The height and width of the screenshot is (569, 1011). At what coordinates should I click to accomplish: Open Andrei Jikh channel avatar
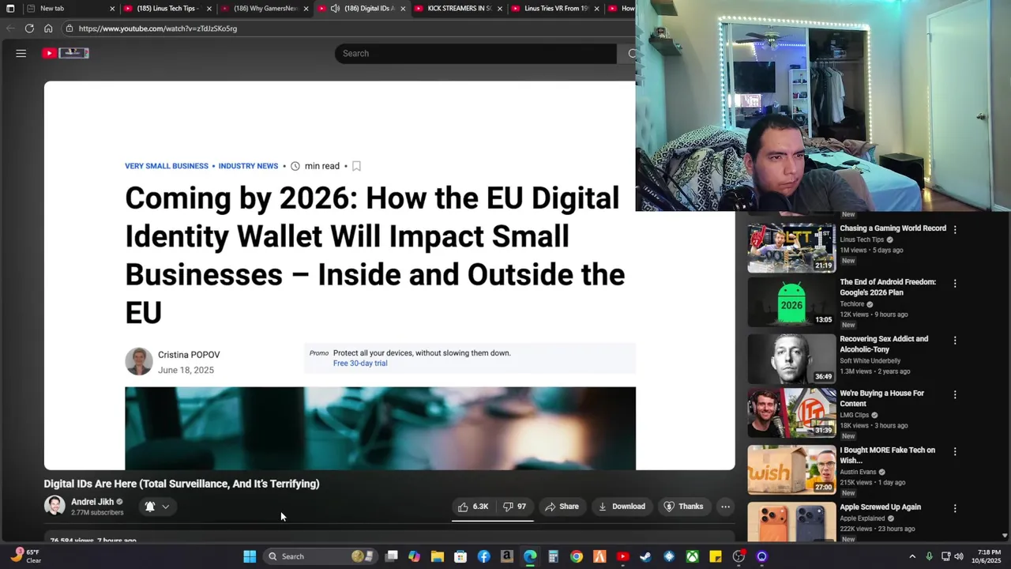click(54, 506)
